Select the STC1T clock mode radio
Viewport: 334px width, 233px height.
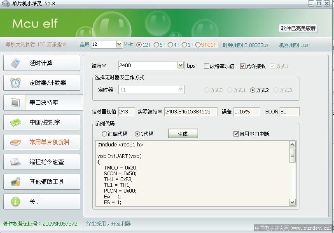198,45
